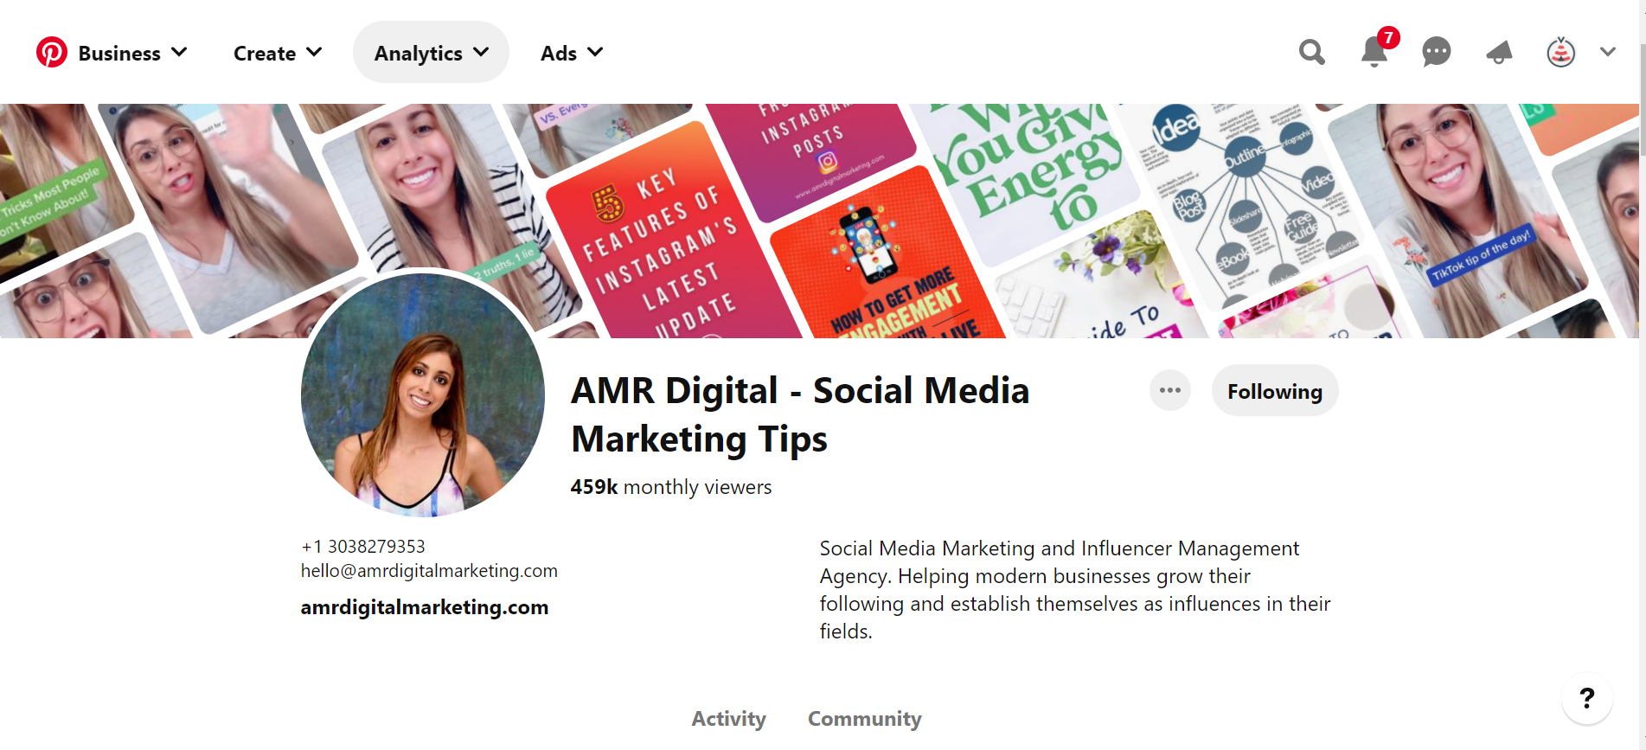Expand the Create dropdown menu
This screenshot has height=750, width=1646.
(278, 54)
